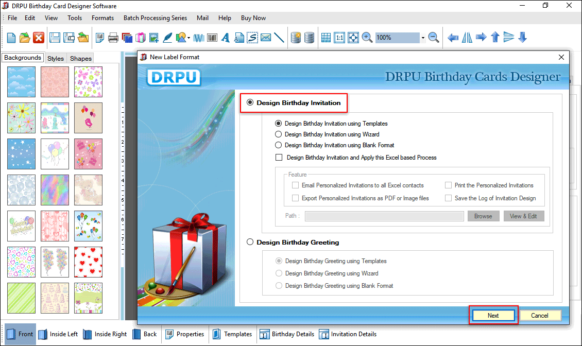Click the flip horizontal mirror icon

[467, 38]
